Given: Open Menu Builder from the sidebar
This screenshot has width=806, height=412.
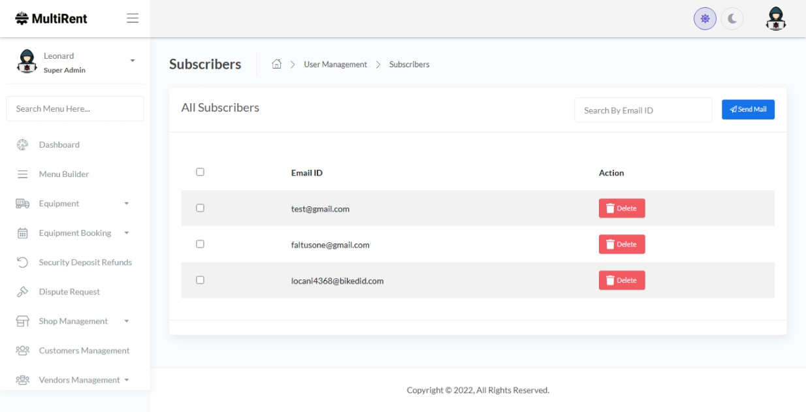Looking at the screenshot, I should [x=63, y=174].
